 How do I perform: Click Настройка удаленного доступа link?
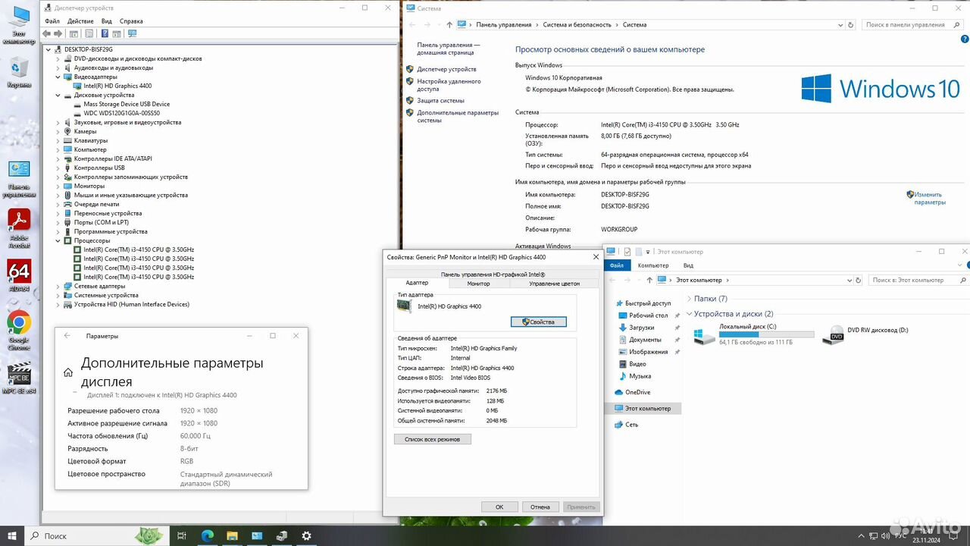click(449, 85)
